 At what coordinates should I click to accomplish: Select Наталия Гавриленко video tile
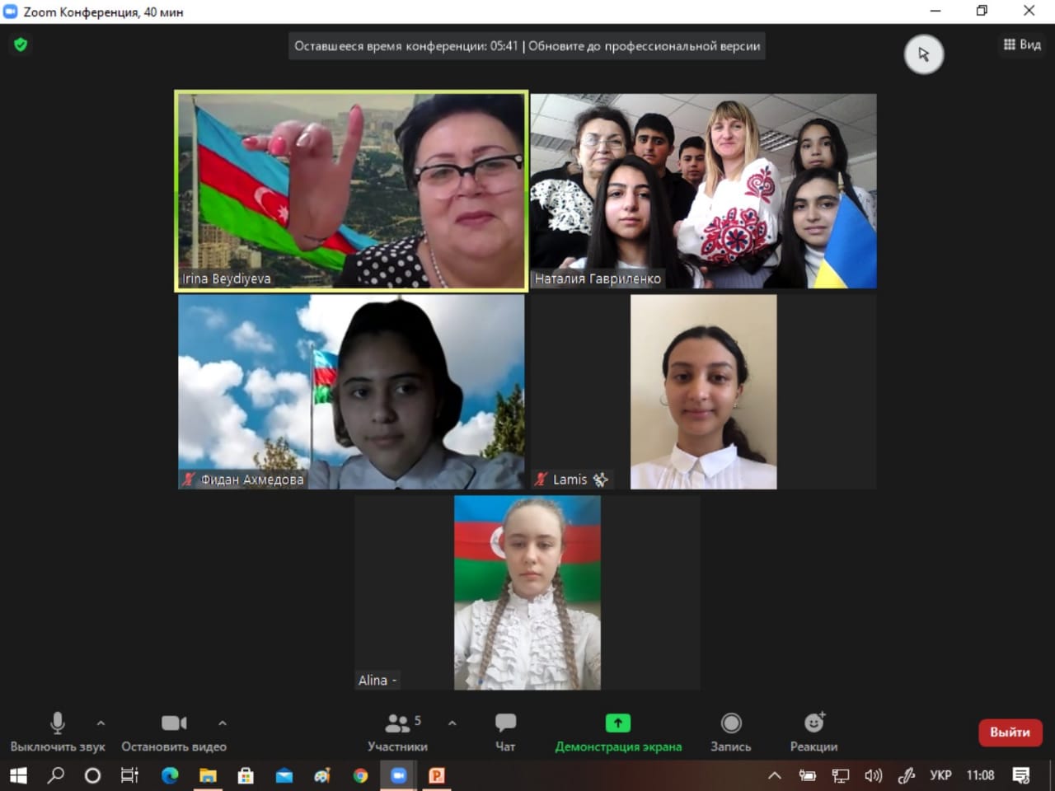point(704,190)
